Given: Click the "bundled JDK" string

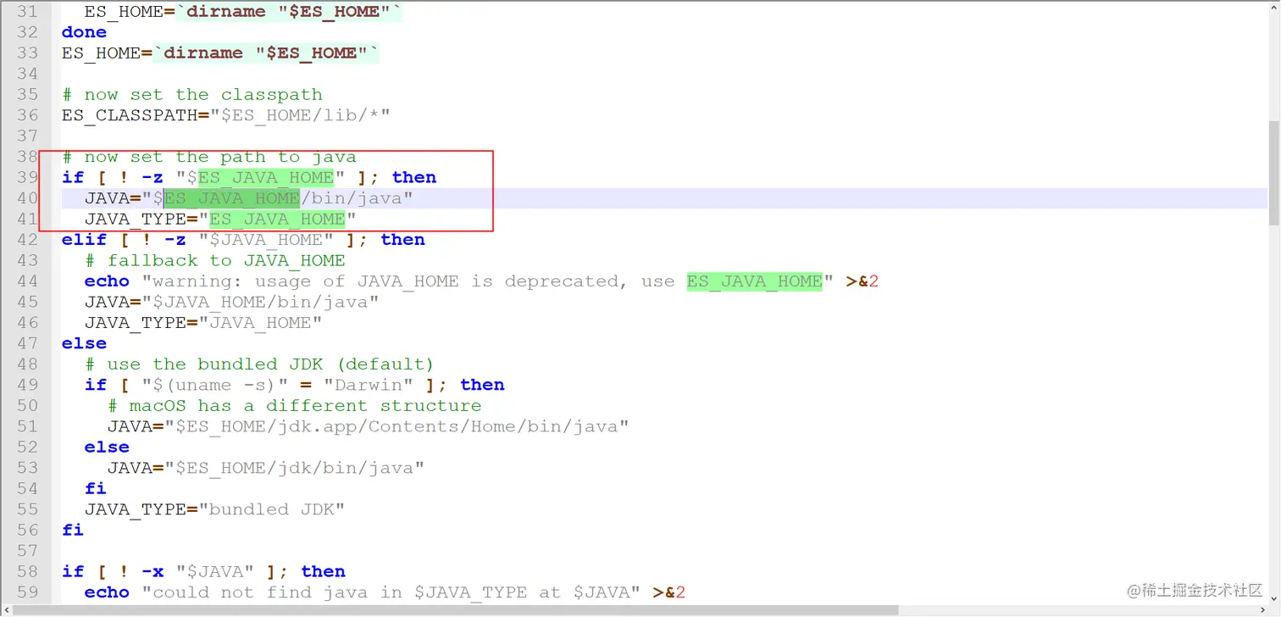Looking at the screenshot, I should 271,509.
